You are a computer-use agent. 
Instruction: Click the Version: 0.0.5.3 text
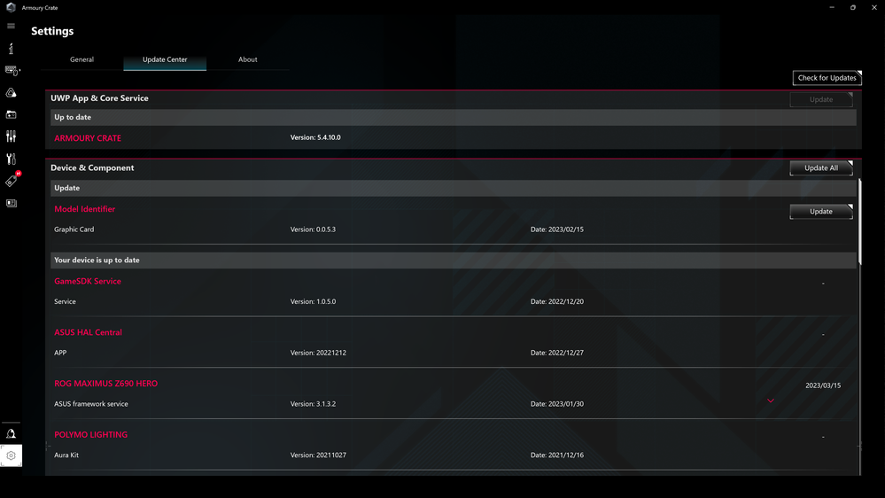coord(313,230)
